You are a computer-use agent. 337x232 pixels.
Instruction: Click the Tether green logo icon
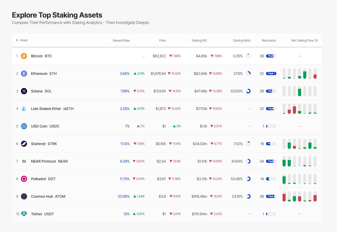point(24,214)
